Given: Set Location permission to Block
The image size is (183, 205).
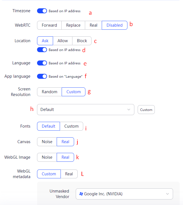Looking at the screenshot, I should 82,41.
